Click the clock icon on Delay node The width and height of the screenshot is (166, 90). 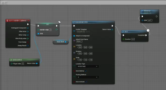click(148, 30)
